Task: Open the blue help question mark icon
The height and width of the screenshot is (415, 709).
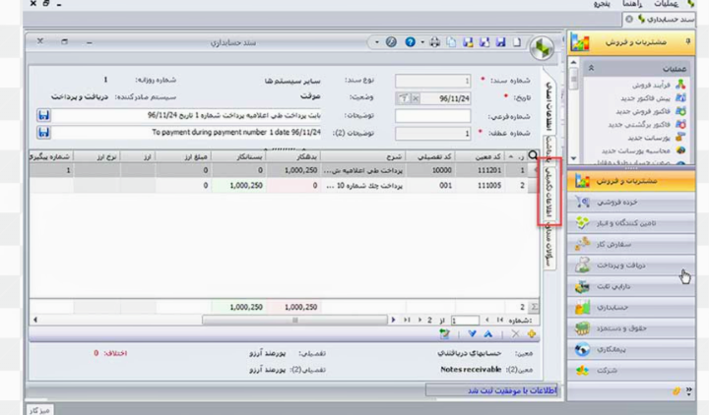Action: pos(410,42)
